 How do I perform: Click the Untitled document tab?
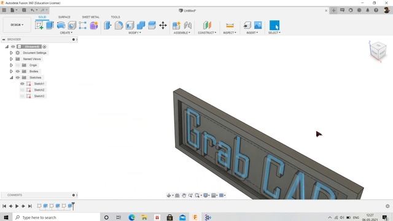point(187,10)
